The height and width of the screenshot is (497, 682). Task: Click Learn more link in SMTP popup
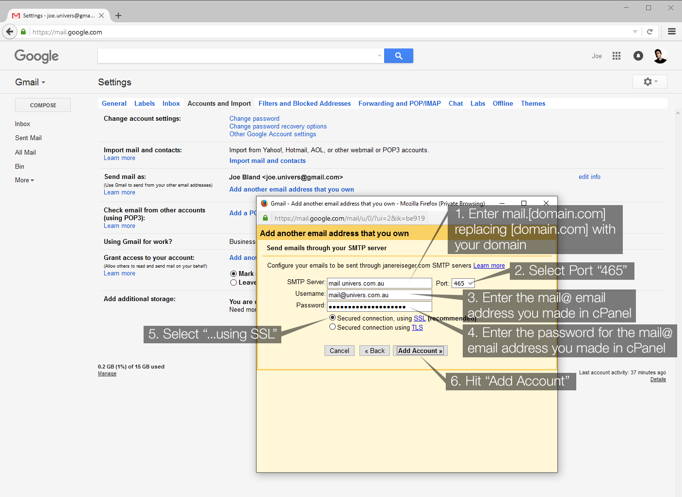coord(489,265)
